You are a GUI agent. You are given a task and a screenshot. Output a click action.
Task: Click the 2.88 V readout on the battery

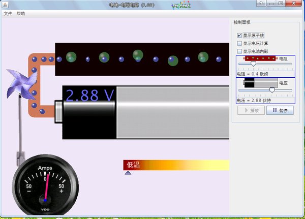tap(89, 96)
